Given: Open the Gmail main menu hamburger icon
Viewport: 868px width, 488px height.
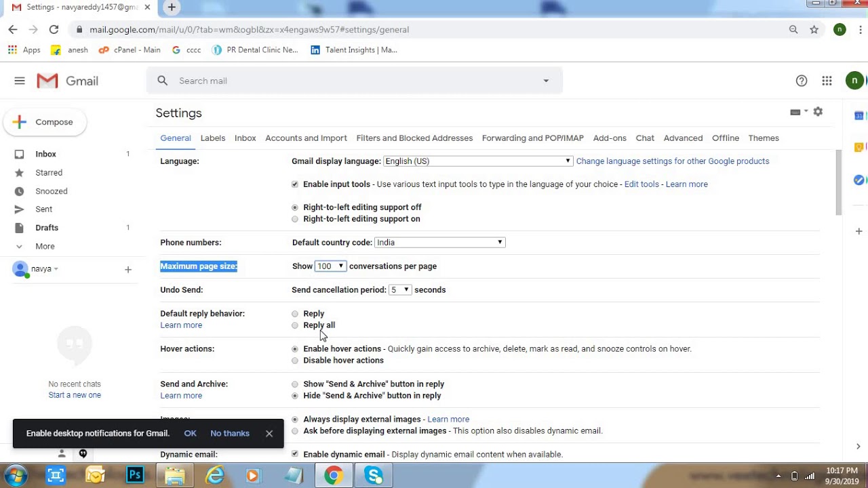Looking at the screenshot, I should coord(20,81).
